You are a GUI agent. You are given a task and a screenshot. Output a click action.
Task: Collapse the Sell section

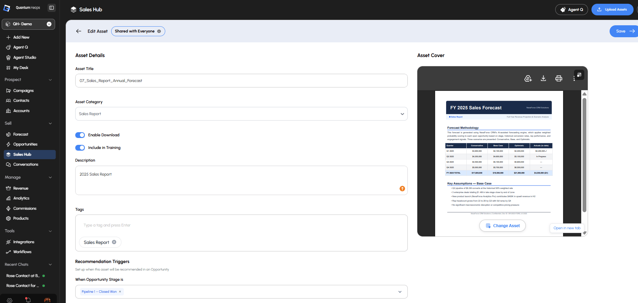point(50,123)
